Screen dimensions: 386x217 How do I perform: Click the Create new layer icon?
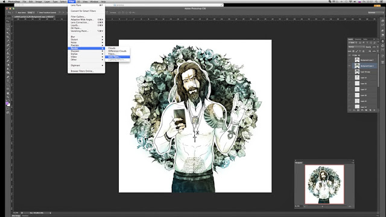point(370,110)
